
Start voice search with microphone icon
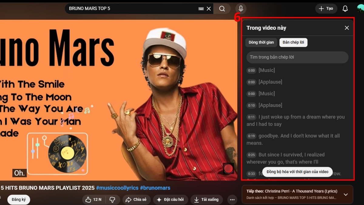coord(241,9)
